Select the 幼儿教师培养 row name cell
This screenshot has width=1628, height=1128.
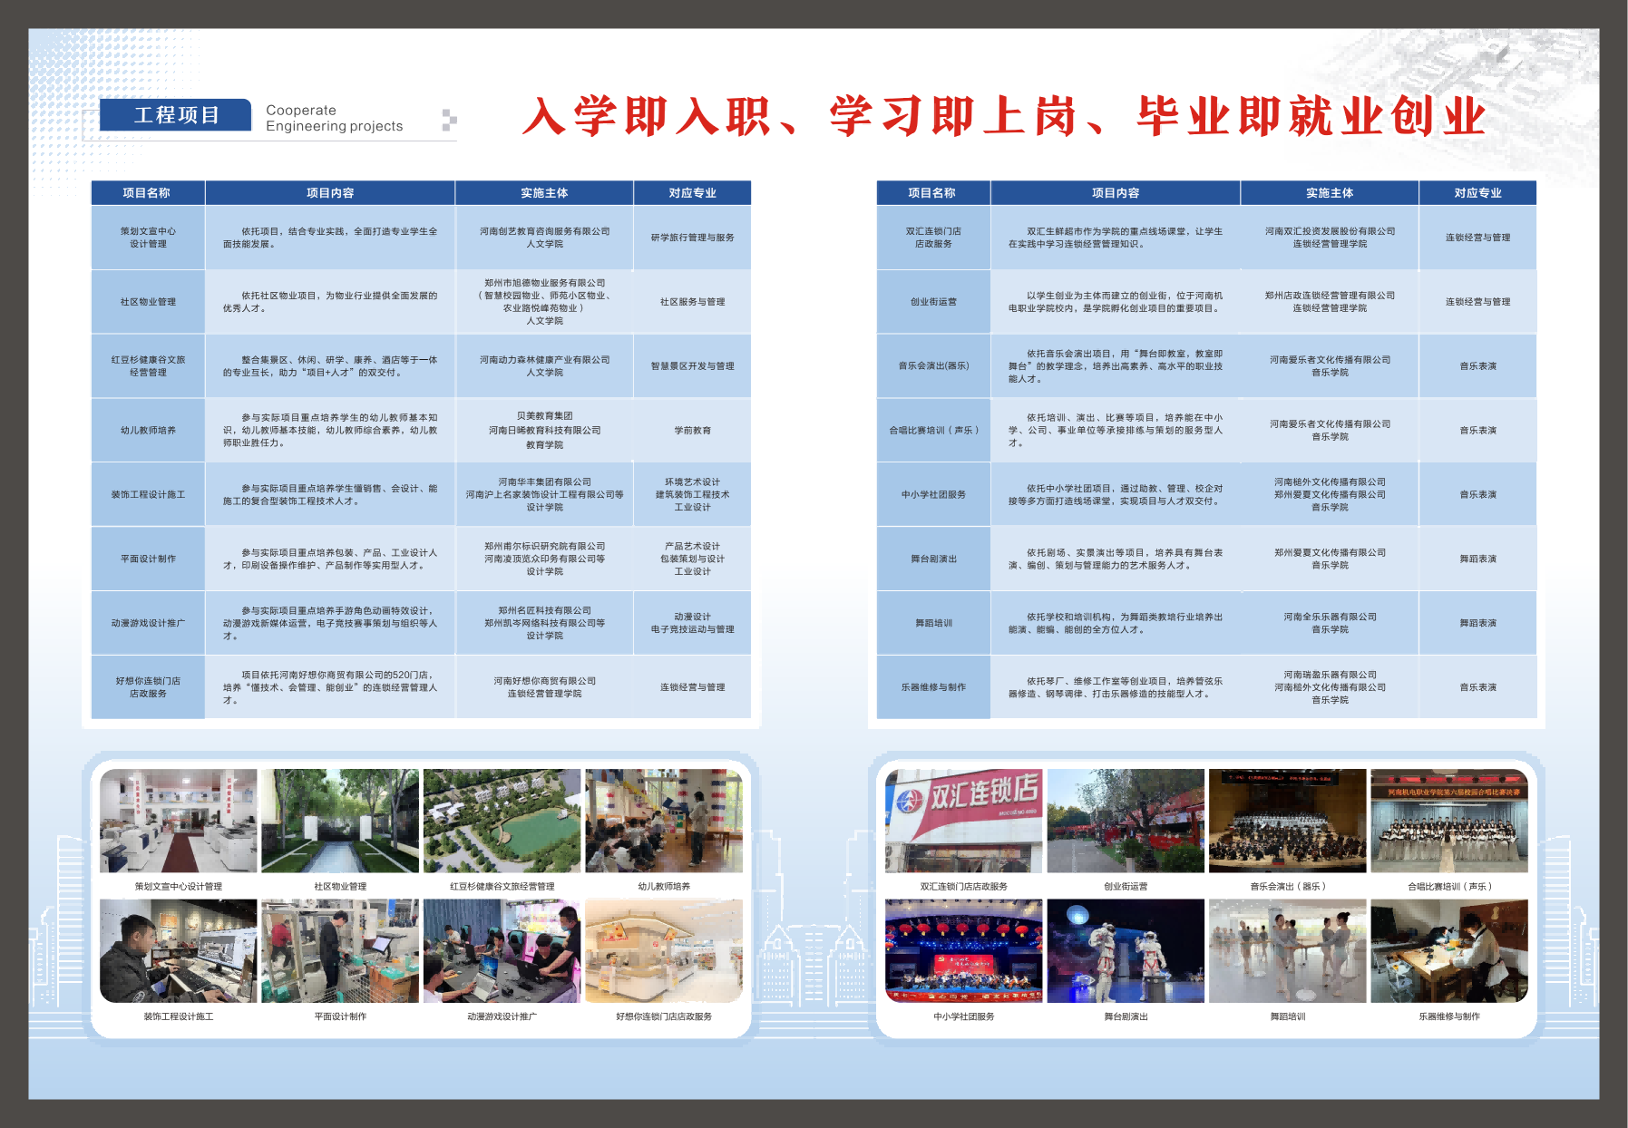point(148,431)
